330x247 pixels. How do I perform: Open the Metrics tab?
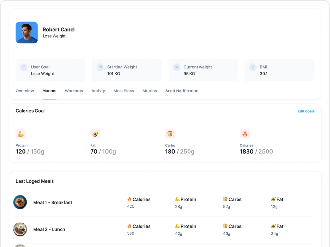coord(150,91)
